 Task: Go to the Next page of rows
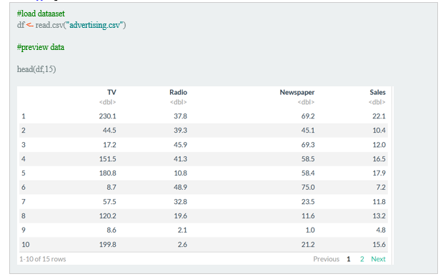click(378, 259)
